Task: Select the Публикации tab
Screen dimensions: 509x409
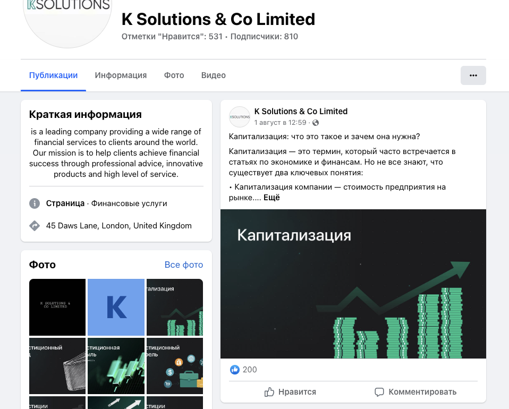Action: tap(53, 75)
